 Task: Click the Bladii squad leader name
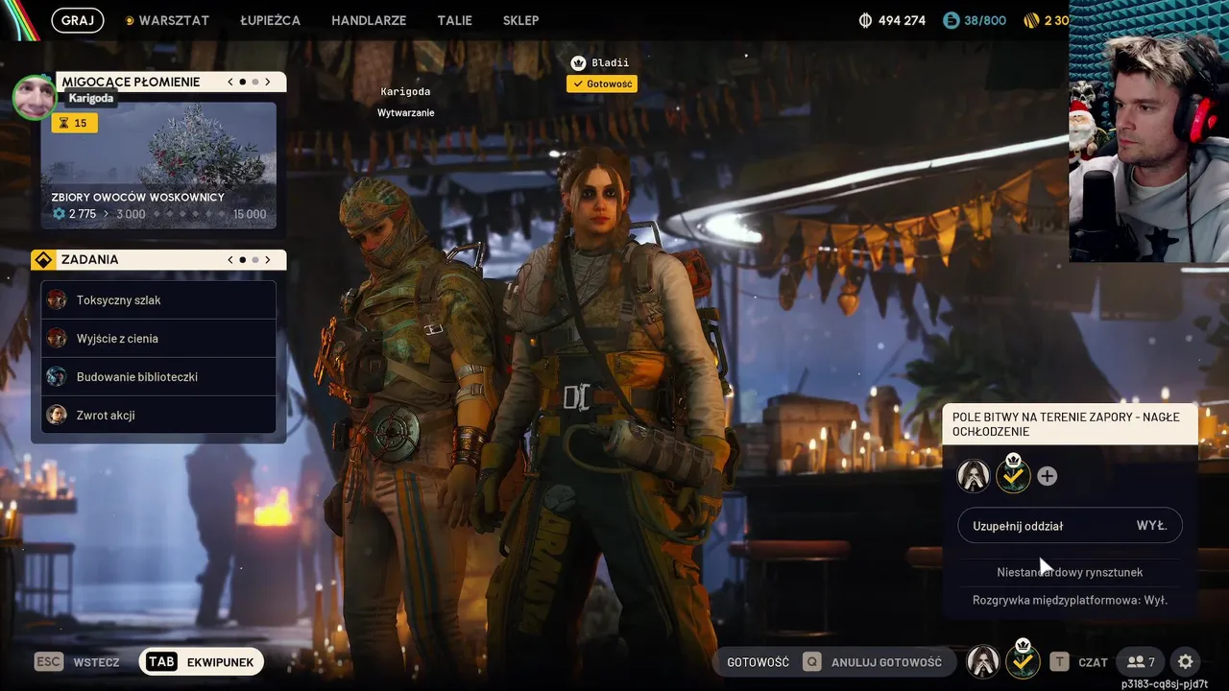point(611,63)
